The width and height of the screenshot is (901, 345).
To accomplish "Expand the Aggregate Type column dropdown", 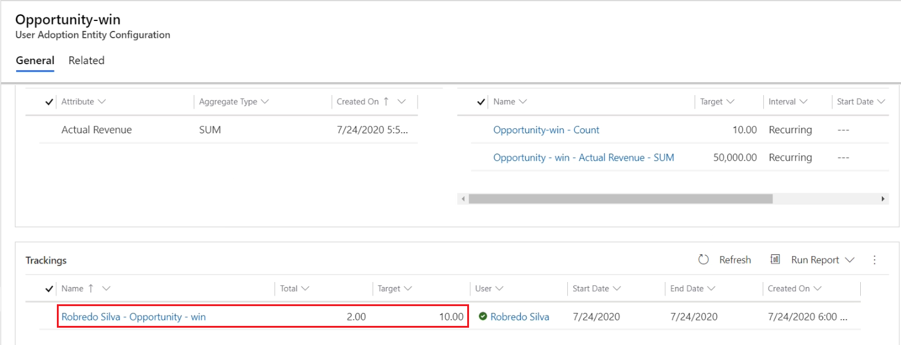I will coord(265,102).
